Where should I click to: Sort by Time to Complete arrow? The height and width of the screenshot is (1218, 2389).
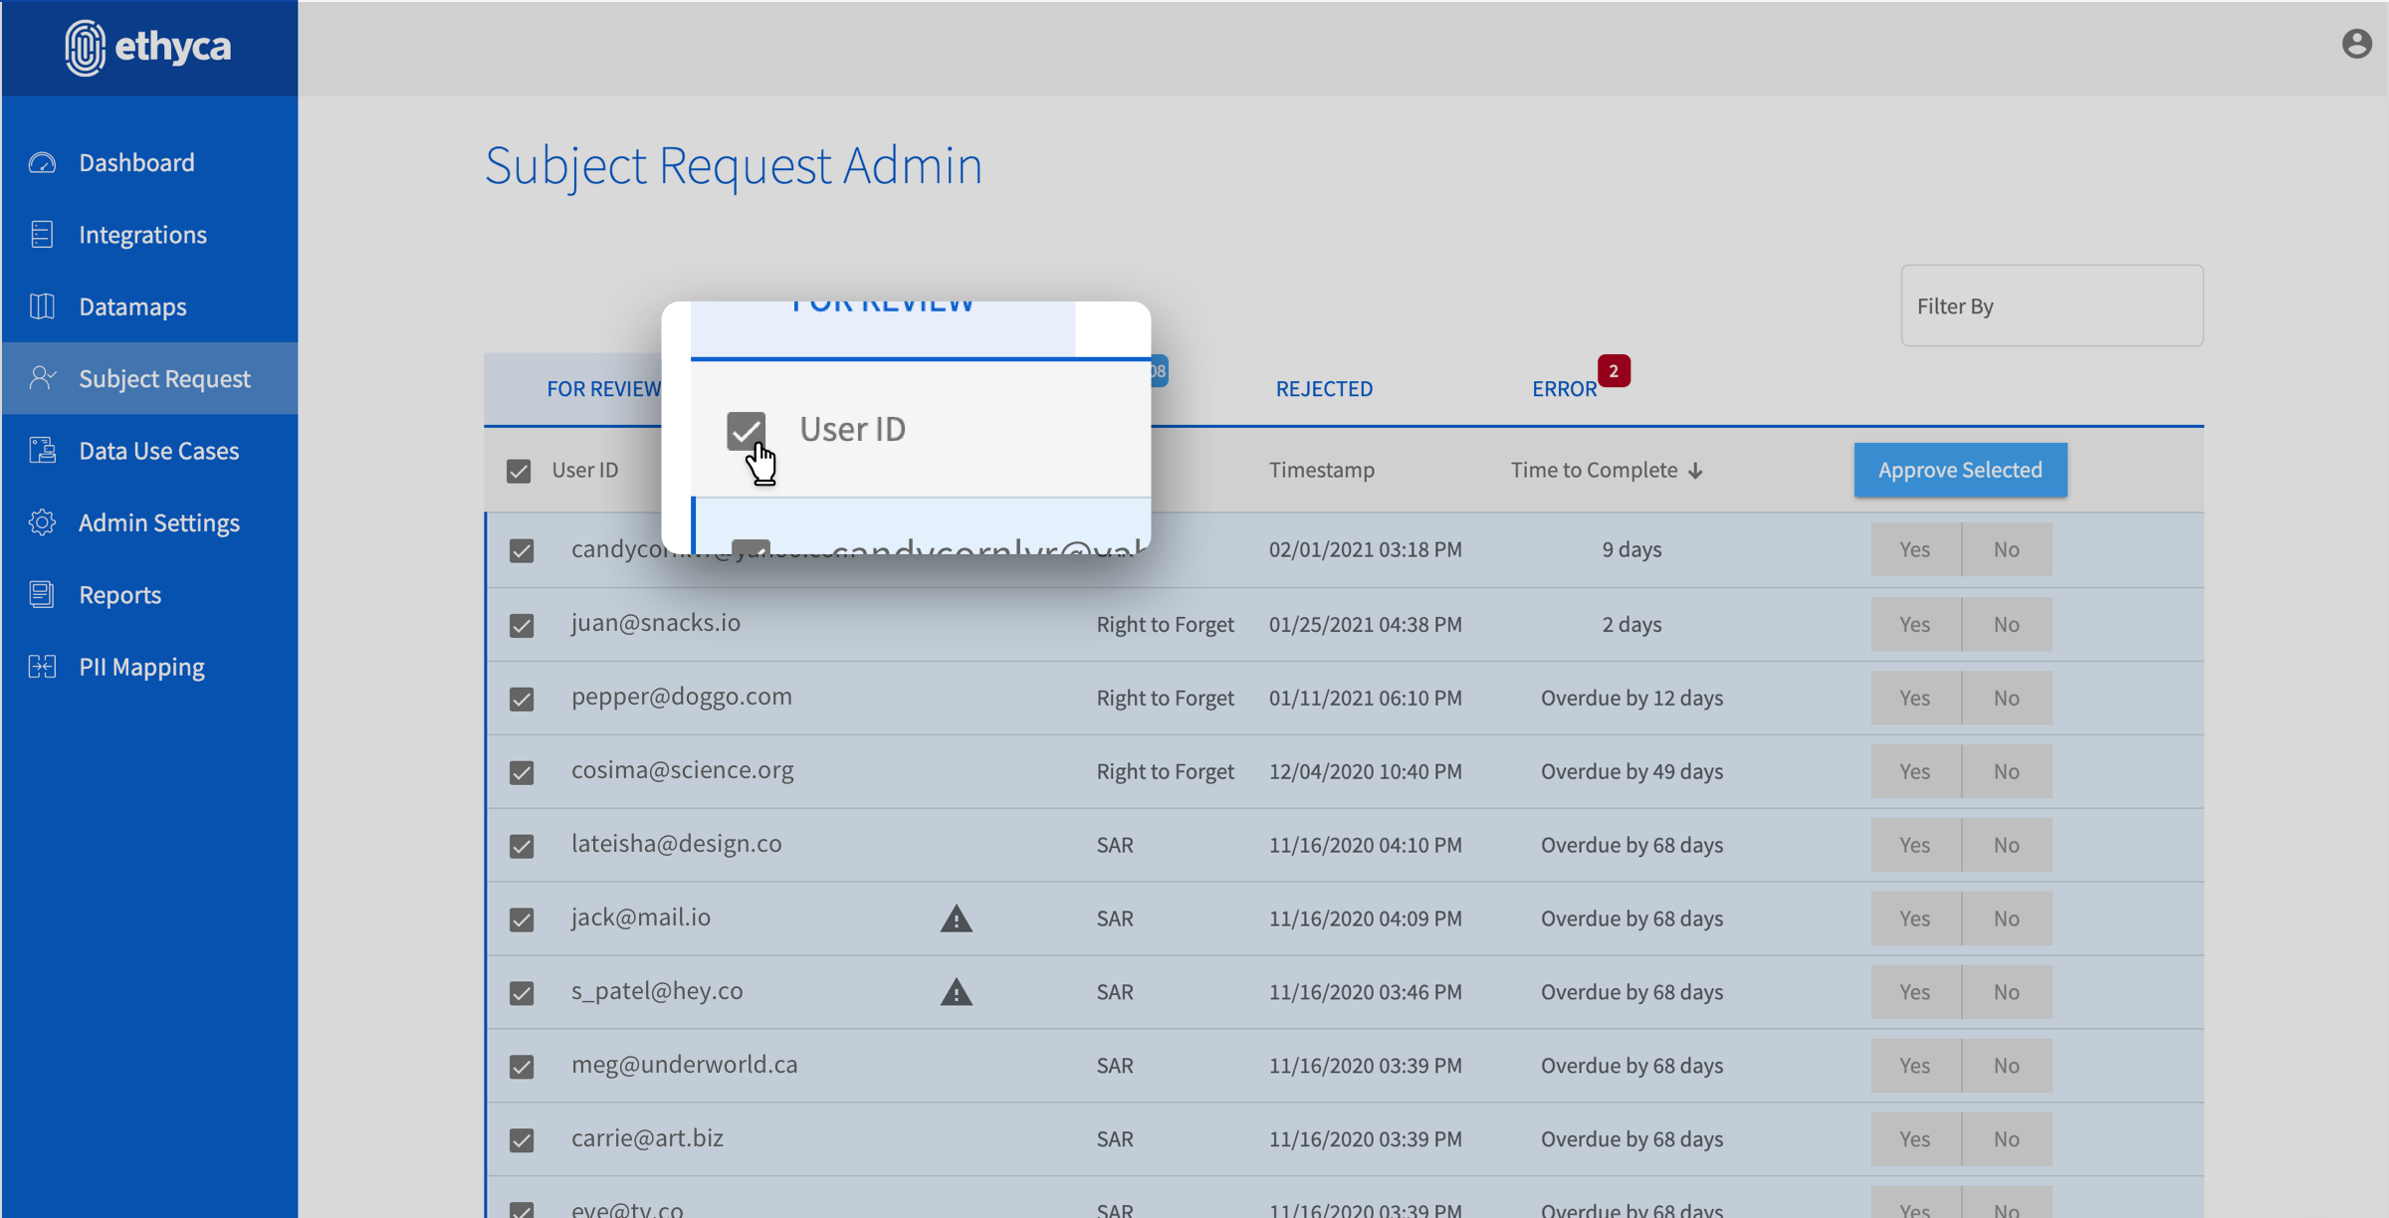coord(1695,471)
